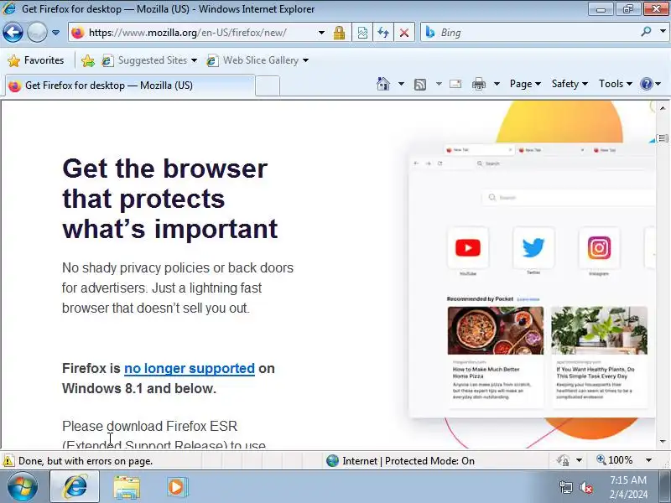Screen dimensions: 671x503
Task: Open the Tools menu
Action: pos(616,84)
